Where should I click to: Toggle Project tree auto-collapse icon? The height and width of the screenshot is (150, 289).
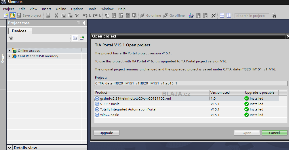click(x=78, y=23)
